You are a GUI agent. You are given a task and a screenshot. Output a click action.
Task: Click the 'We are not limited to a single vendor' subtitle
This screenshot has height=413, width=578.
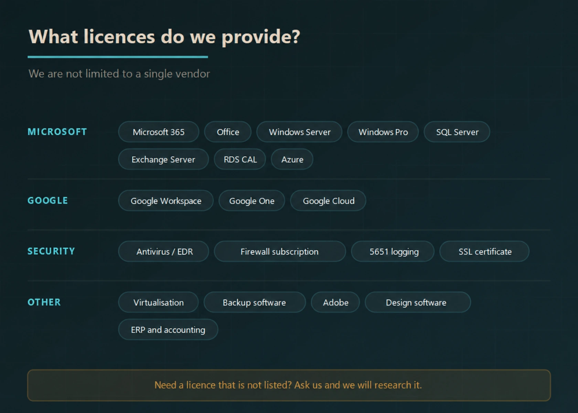tap(119, 74)
